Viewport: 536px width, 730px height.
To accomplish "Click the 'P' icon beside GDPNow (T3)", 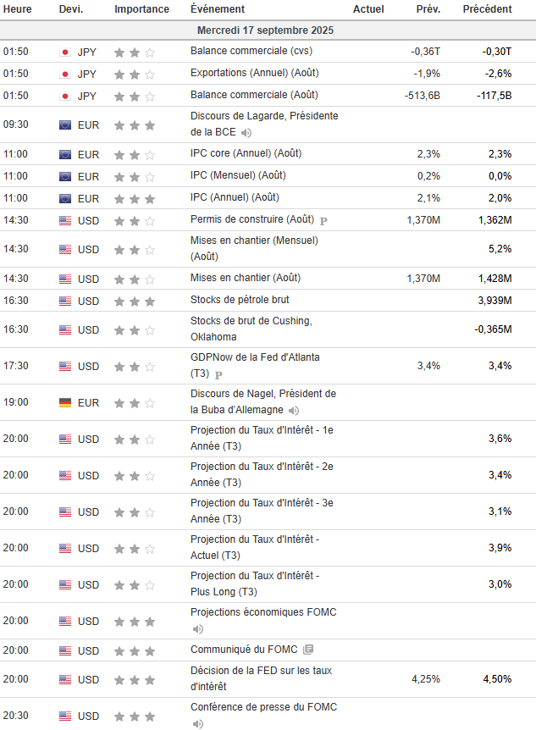I will click(x=218, y=374).
